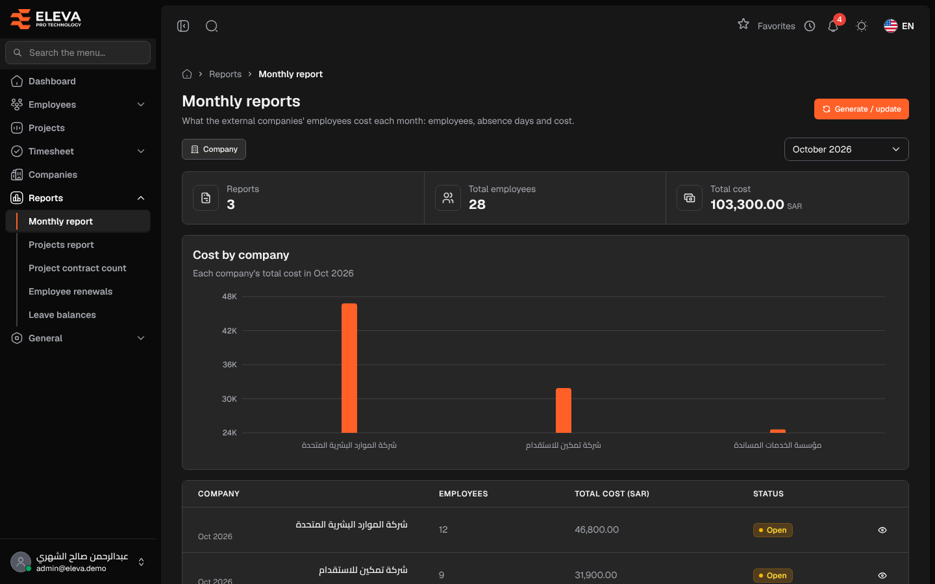Click admin@eleva.demo email text
The image size is (935, 584).
(x=71, y=568)
